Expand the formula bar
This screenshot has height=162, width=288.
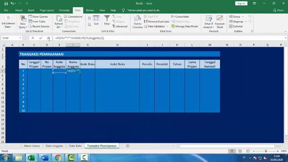click(x=285, y=38)
